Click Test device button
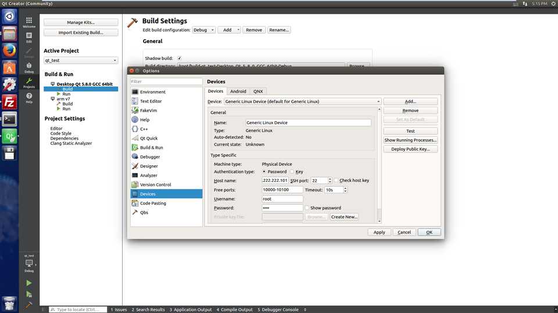558x313 pixels. tap(410, 131)
